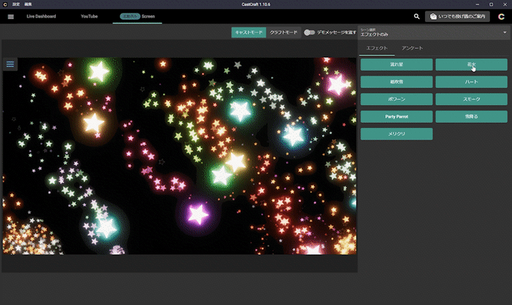Screen dimensions: 512x305
Task: Select クラフトモード
Action: [283, 32]
